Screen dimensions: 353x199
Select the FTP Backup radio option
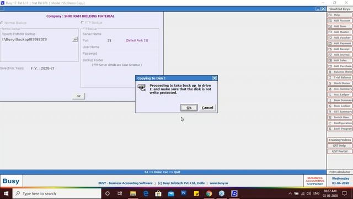[x=82, y=23]
